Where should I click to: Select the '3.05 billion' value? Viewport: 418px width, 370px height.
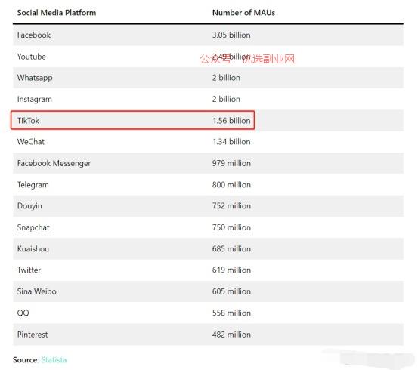pos(231,35)
